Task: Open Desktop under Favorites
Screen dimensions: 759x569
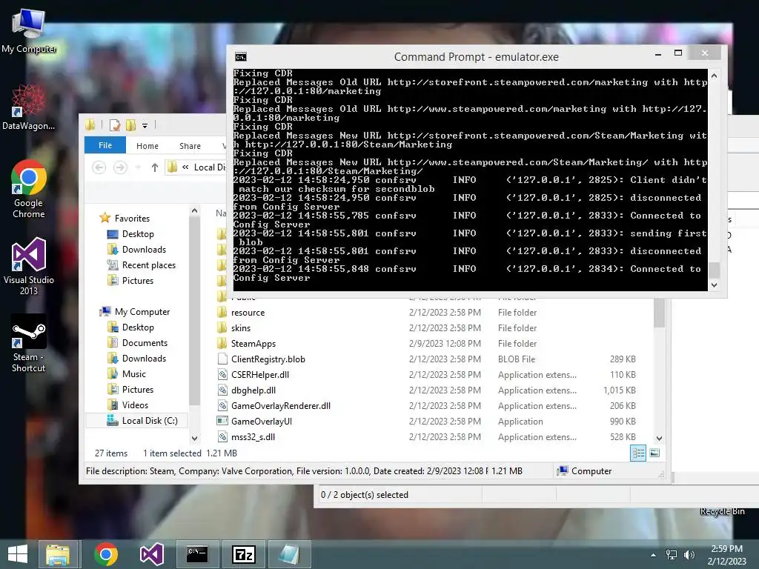Action: (138, 233)
